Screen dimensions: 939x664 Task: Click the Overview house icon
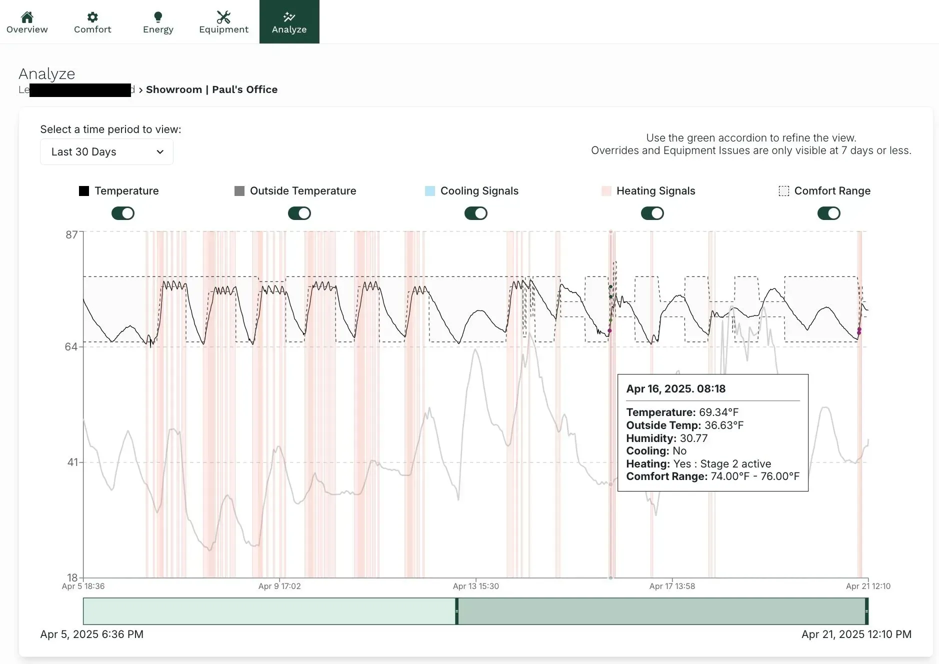point(27,17)
